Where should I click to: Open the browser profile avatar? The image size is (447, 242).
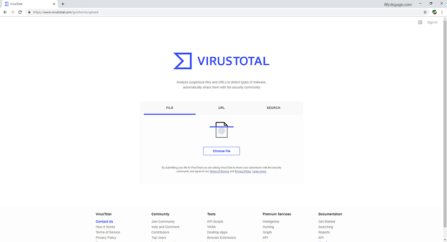tap(434, 12)
